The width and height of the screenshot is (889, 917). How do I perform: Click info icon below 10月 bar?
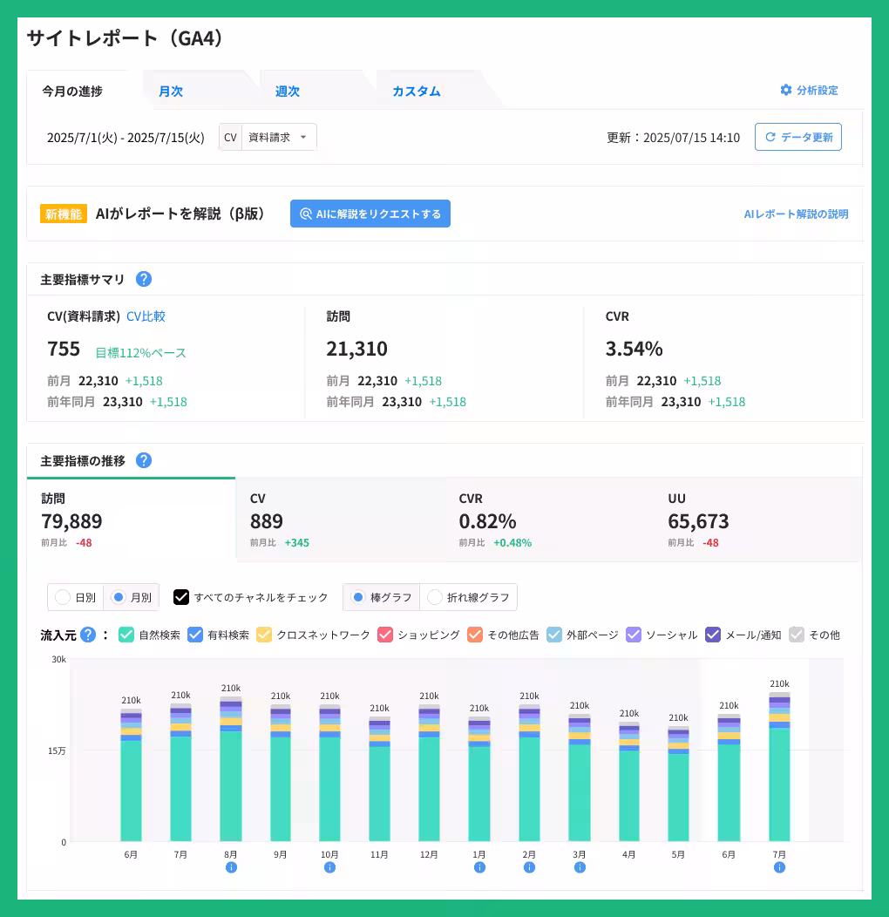[x=329, y=867]
